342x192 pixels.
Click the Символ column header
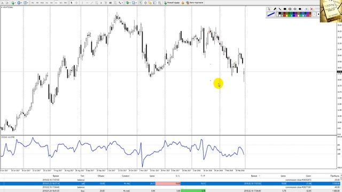click(x=126, y=175)
